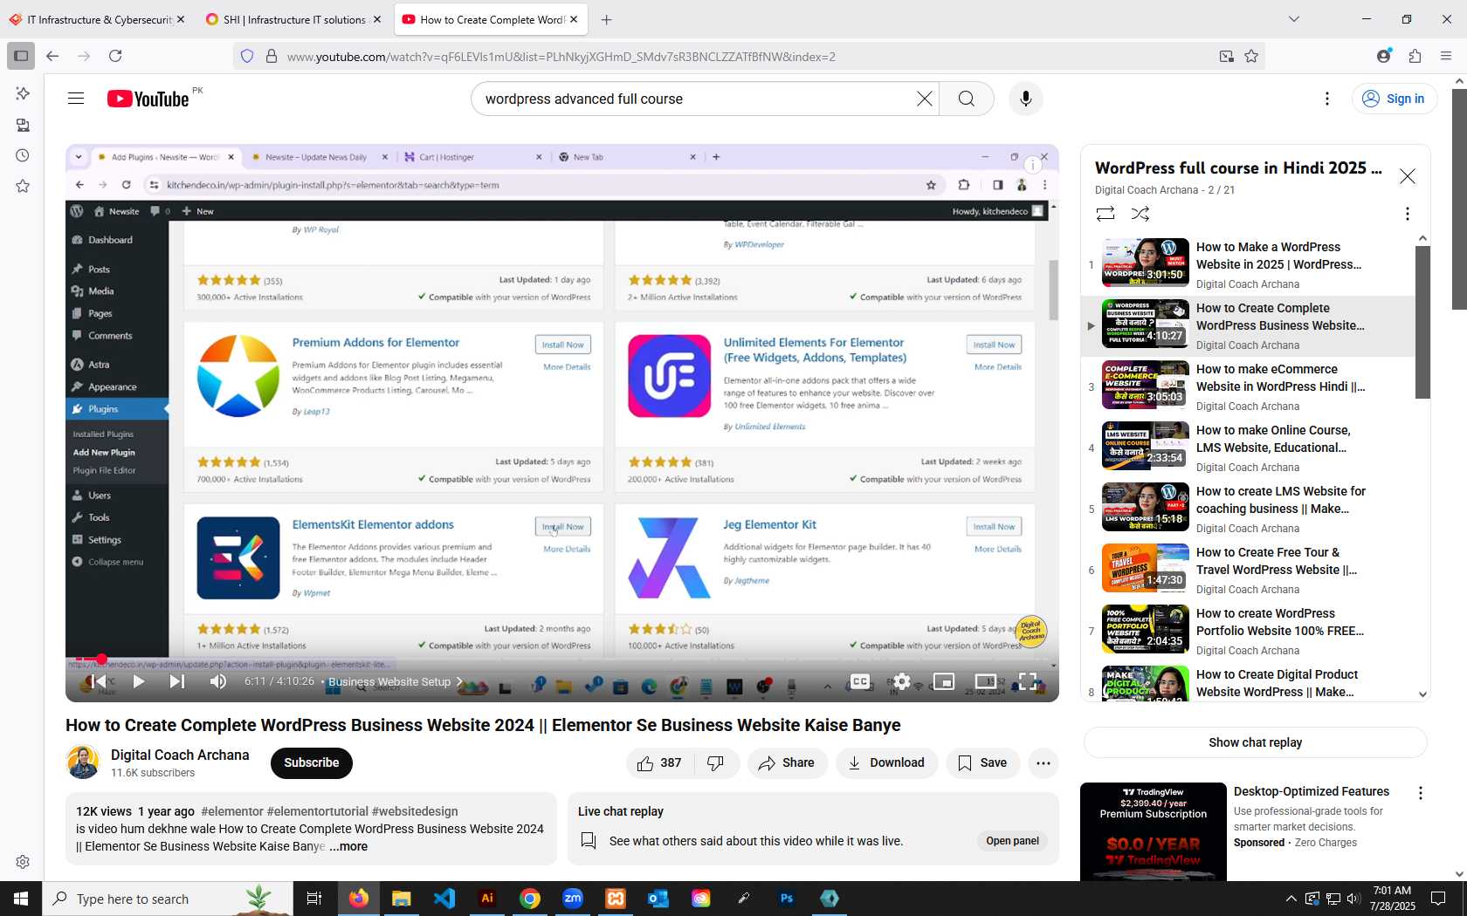Screen dimensions: 1467x916
Task: Close the playlist panel
Action: click(x=1408, y=176)
